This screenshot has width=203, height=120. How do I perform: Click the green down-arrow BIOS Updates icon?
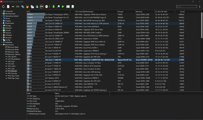[x=54, y=7]
